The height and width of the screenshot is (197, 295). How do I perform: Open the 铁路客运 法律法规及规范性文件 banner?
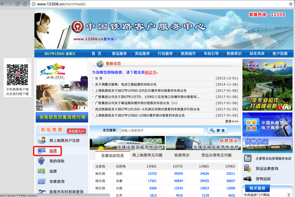tap(127, 143)
